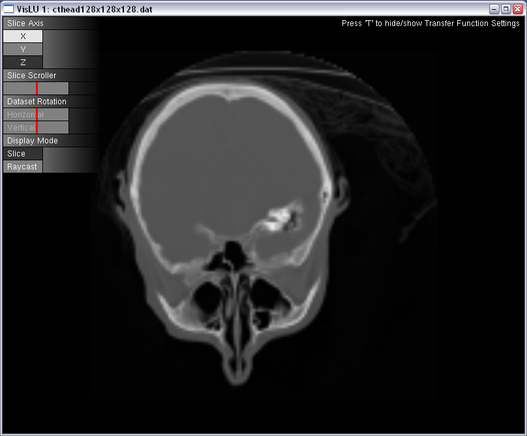Image resolution: width=527 pixels, height=436 pixels.
Task: Switch slice axis to Y
Action: [23, 50]
